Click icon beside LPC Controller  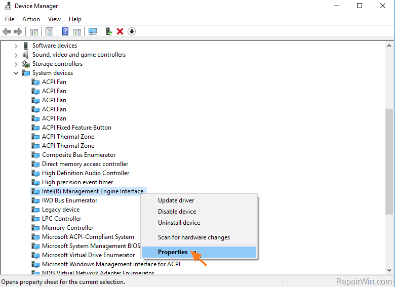click(35, 219)
